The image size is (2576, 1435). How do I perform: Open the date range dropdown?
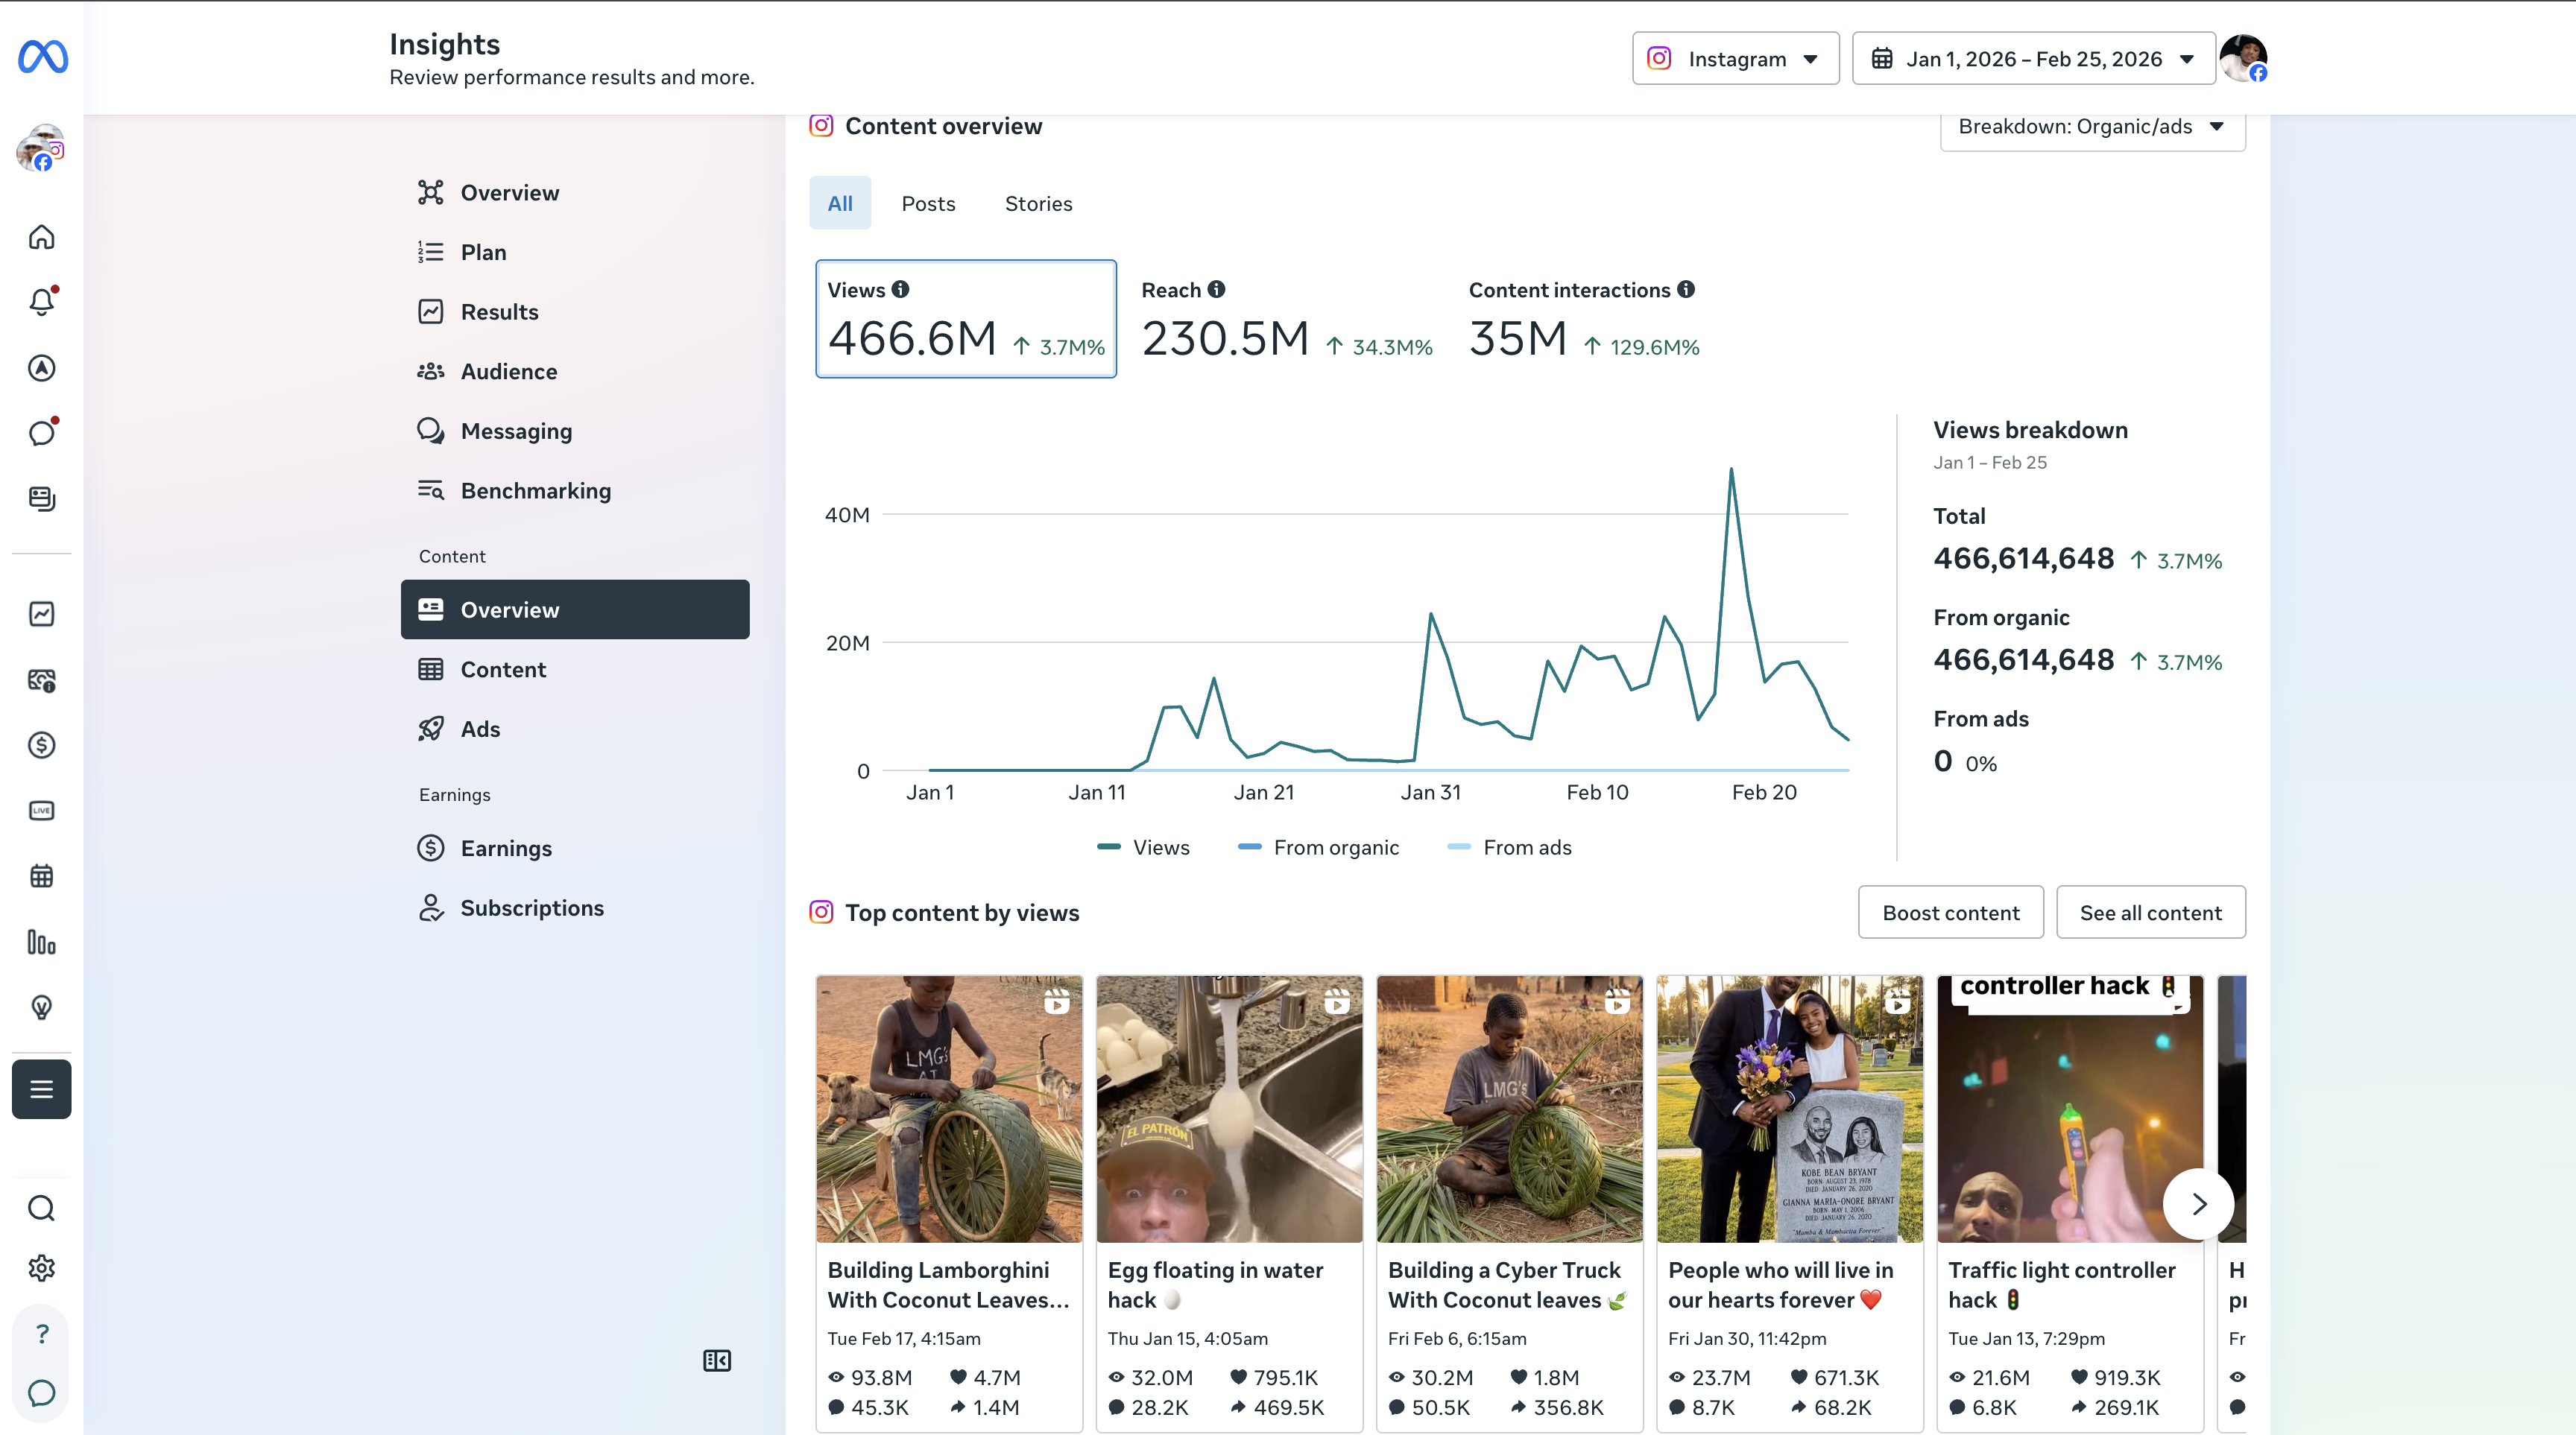tap(2033, 59)
